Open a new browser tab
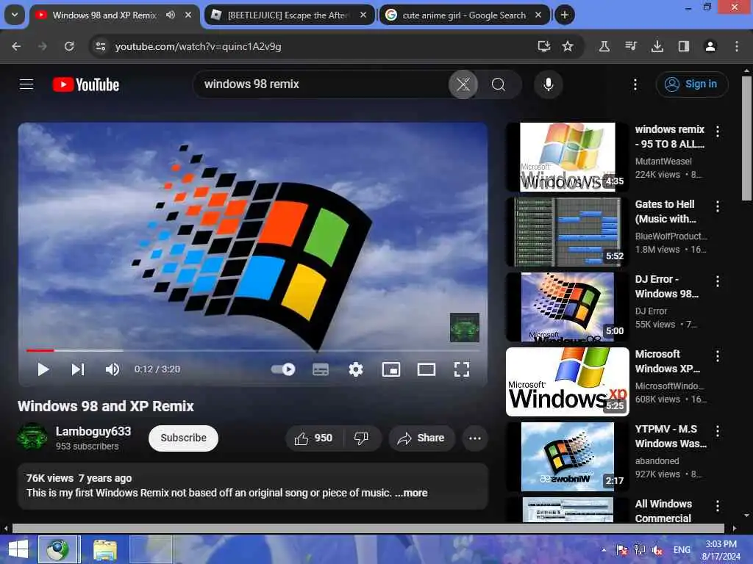The image size is (753, 564). coord(565,15)
